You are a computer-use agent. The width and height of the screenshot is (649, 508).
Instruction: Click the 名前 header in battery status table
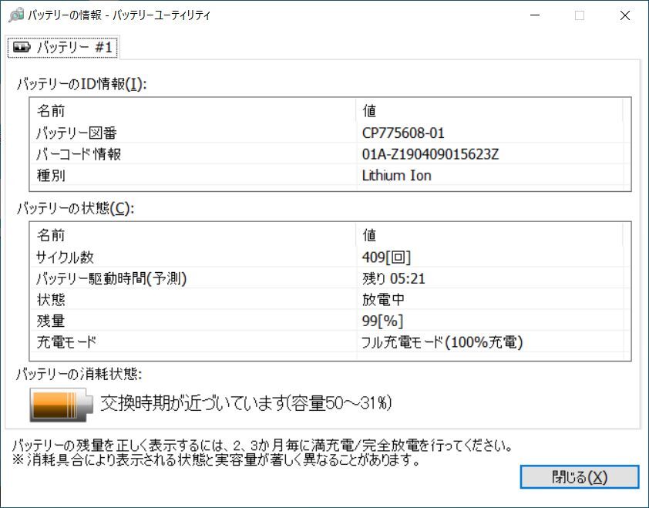click(x=51, y=235)
